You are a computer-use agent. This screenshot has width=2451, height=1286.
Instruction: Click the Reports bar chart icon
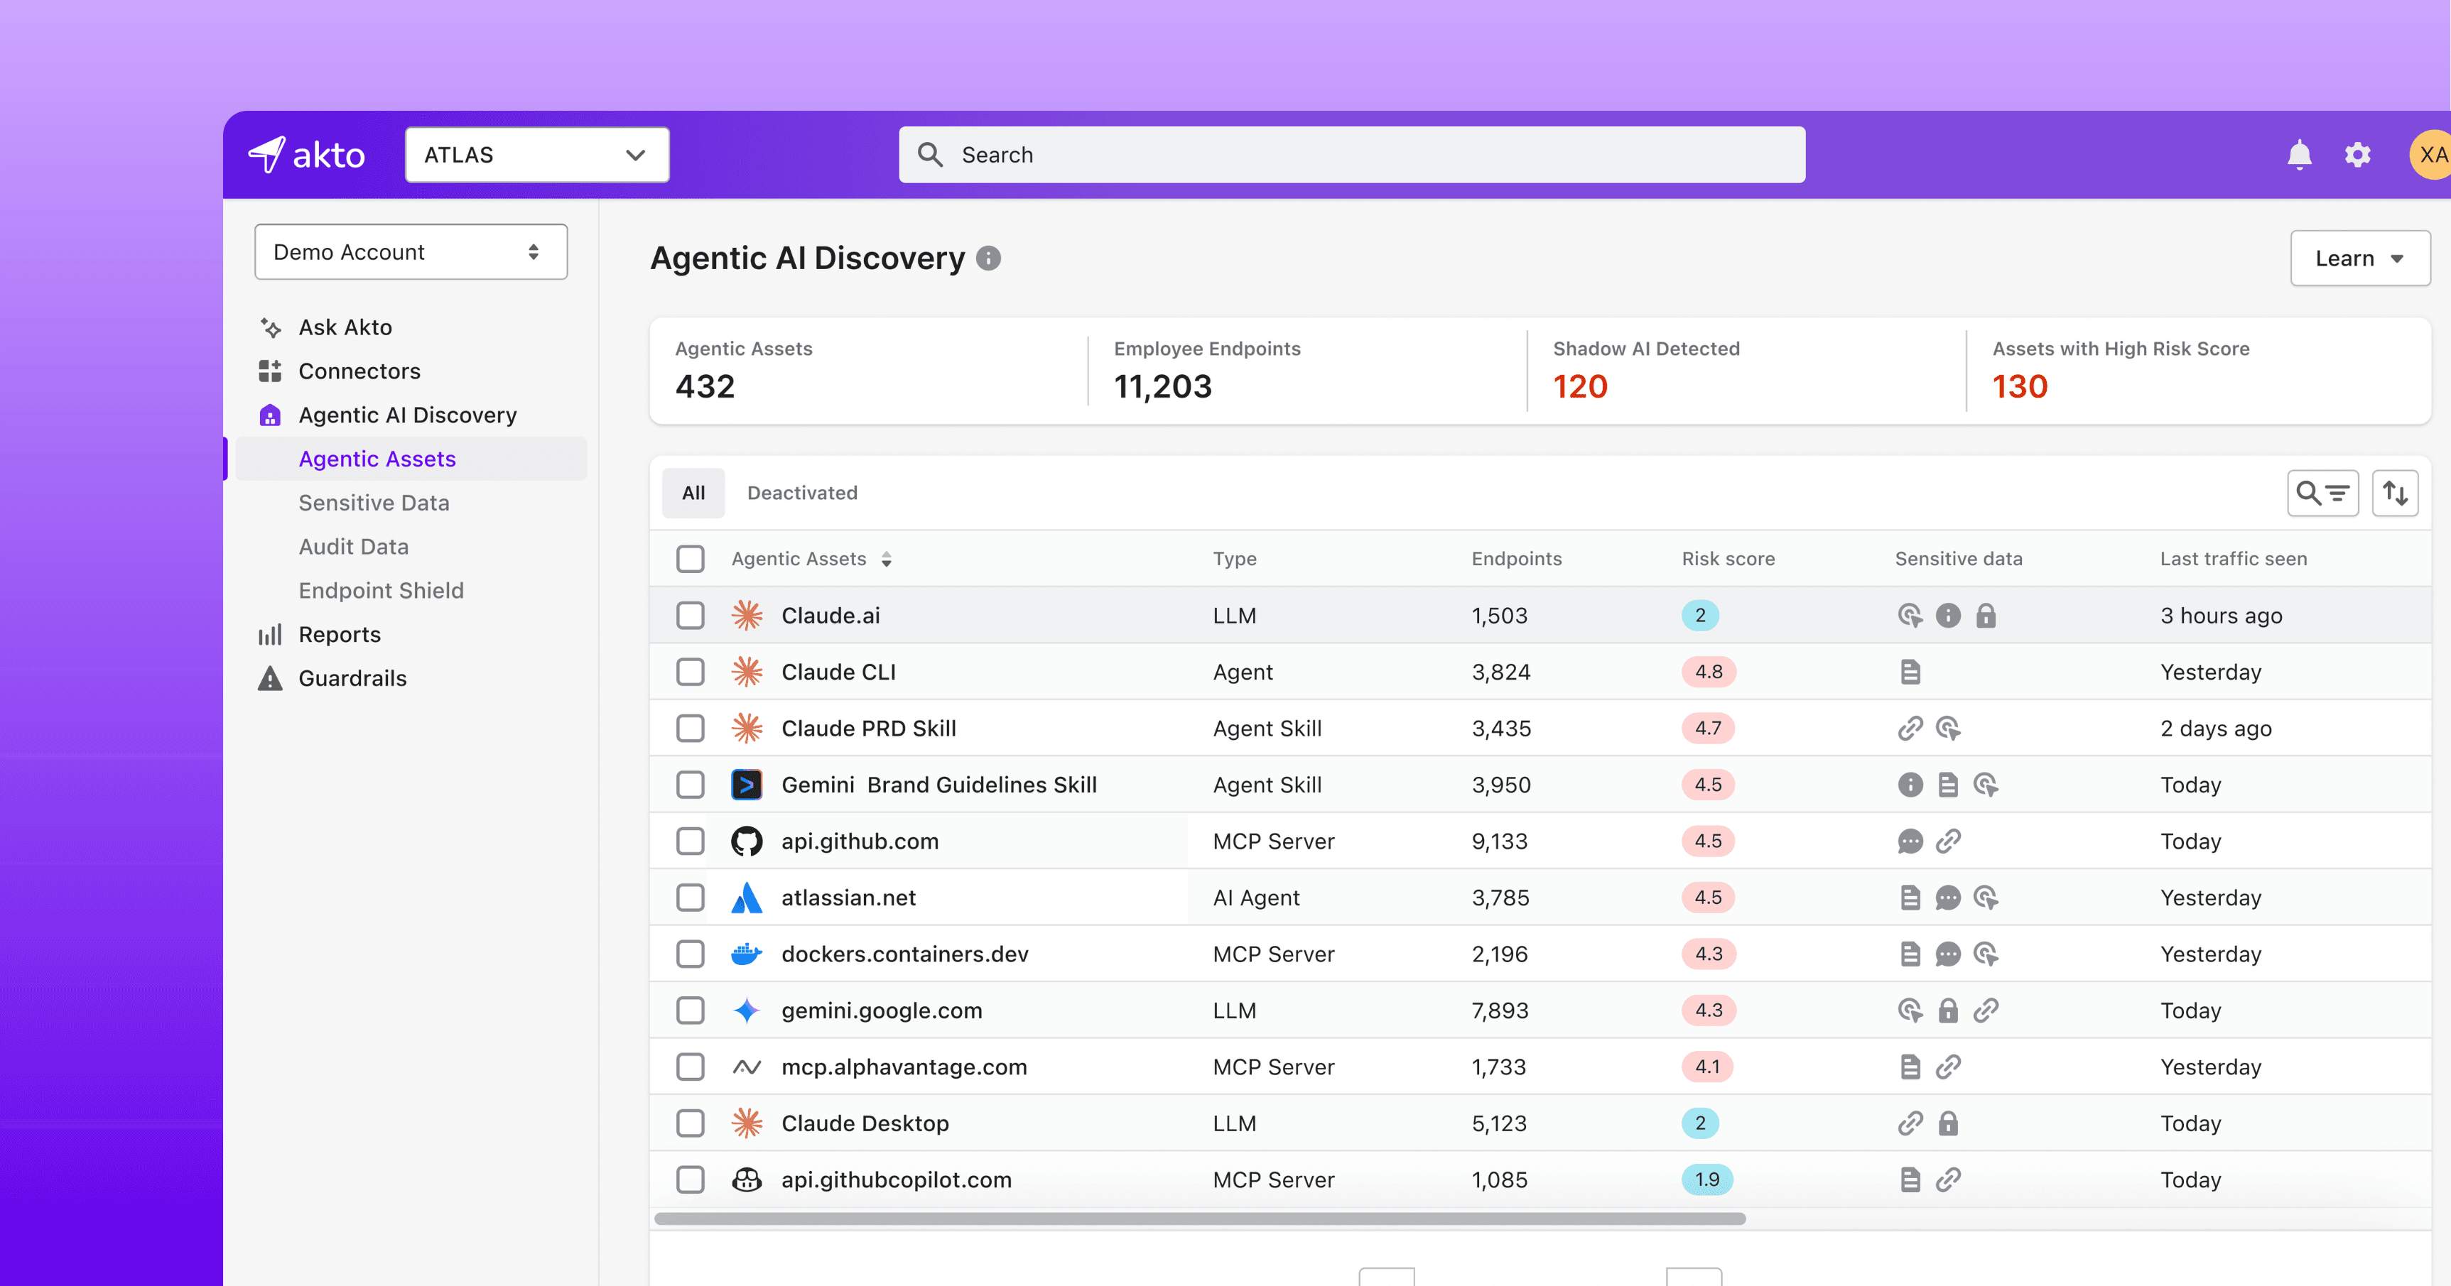point(270,634)
